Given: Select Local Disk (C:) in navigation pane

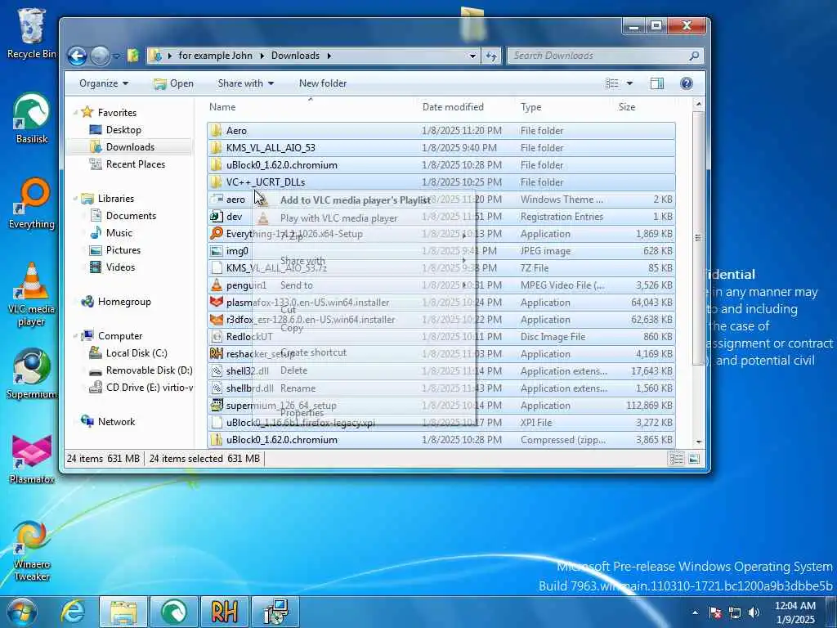Looking at the screenshot, I should [137, 353].
